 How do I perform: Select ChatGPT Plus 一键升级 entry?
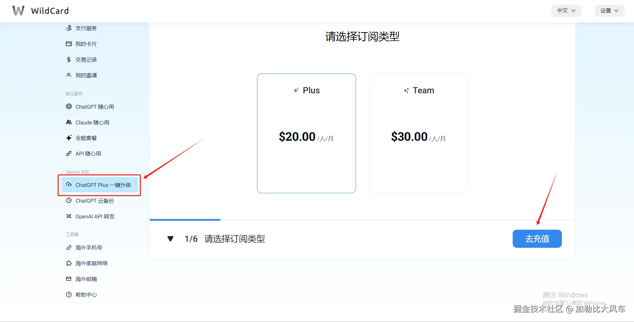[x=100, y=185]
